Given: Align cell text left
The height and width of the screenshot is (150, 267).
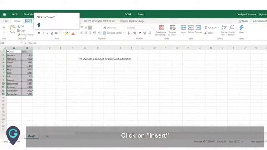Looking at the screenshot, I should 82,33.
